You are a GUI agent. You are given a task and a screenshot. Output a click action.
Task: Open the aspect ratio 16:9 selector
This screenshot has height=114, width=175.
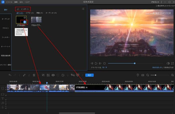pyautogui.click(x=104, y=67)
